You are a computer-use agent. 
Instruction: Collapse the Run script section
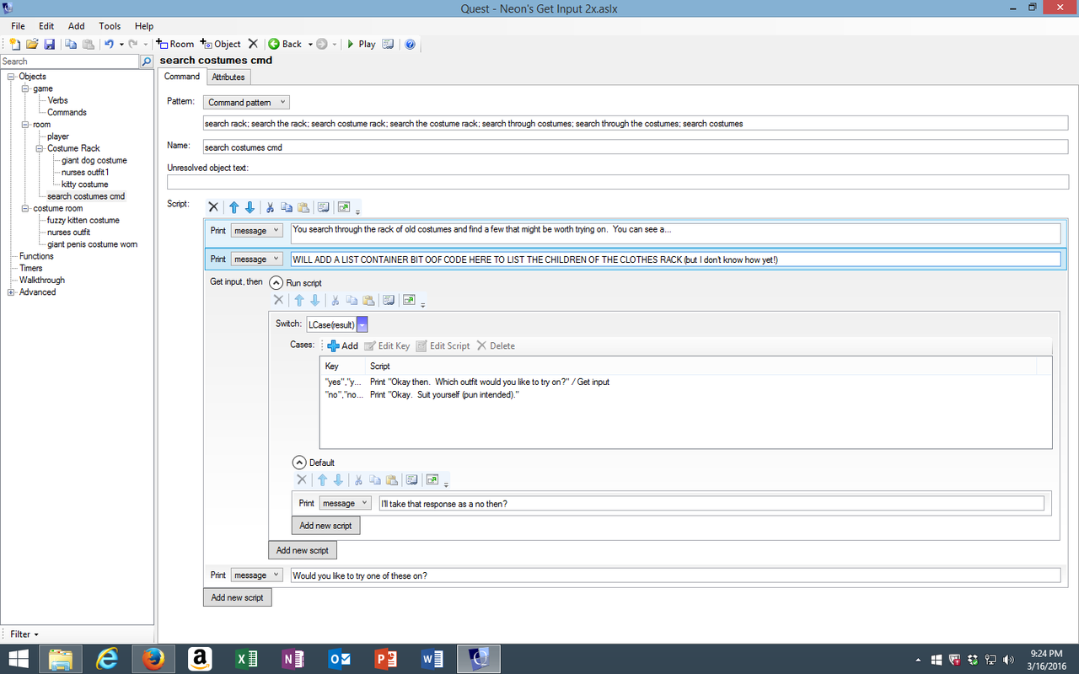tap(275, 283)
